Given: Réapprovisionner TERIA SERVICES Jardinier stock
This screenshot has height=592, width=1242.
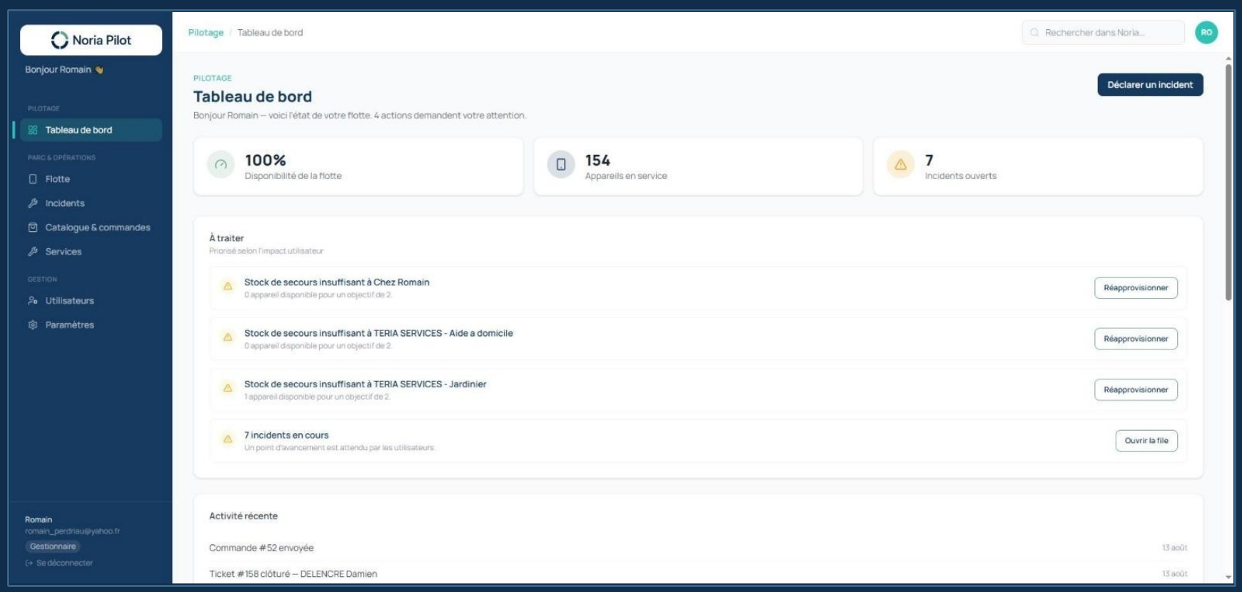Looking at the screenshot, I should (x=1136, y=390).
